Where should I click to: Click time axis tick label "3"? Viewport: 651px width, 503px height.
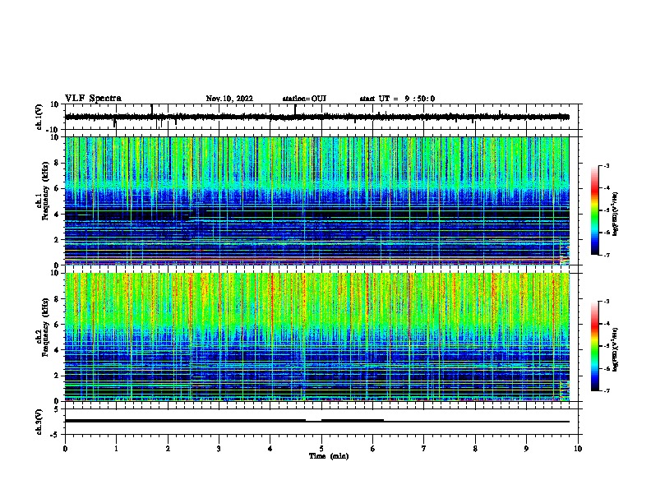[x=219, y=449]
